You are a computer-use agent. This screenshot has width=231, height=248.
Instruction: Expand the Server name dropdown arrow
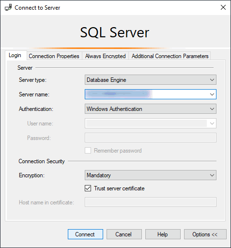coord(212,94)
